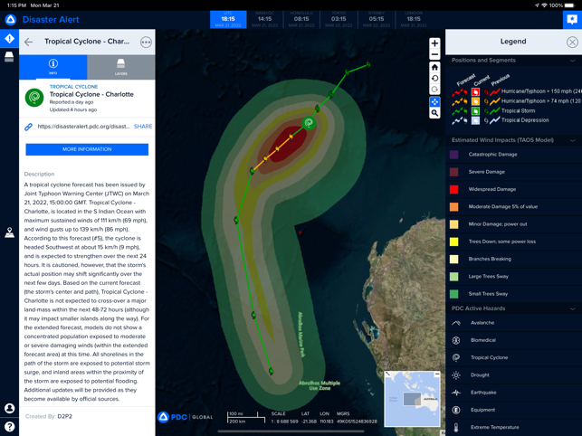This screenshot has width=582, height=436.
Task: Select the Tokyo time zone tab
Action: pyautogui.click(x=339, y=19)
